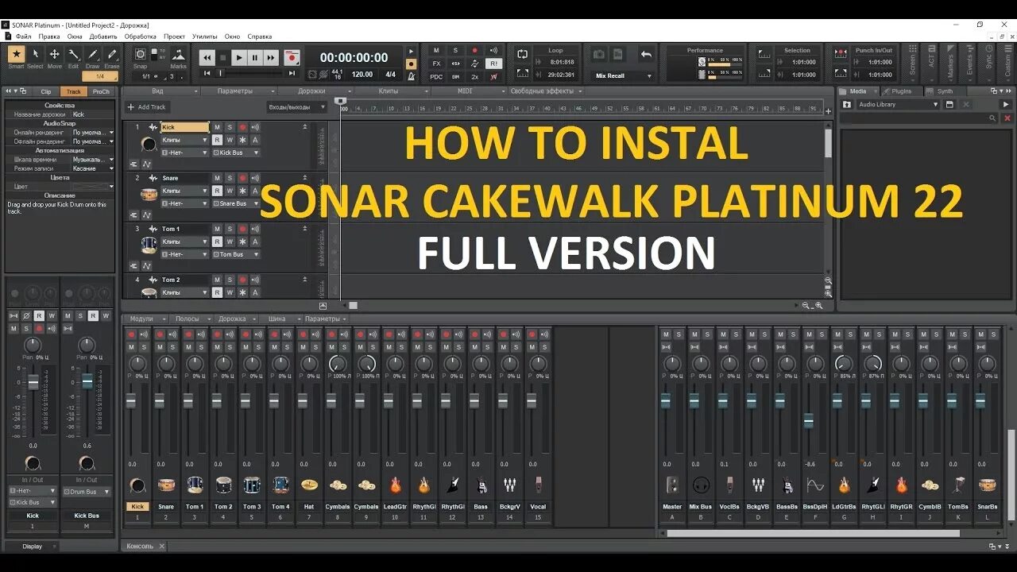Toggle the Loop on/off icon
This screenshot has height=572, width=1017.
pyautogui.click(x=522, y=54)
